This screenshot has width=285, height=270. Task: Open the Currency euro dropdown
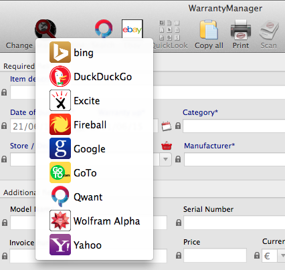point(282,255)
